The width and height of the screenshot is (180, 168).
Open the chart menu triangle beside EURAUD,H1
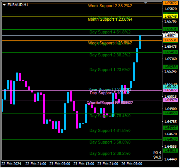point(4,5)
